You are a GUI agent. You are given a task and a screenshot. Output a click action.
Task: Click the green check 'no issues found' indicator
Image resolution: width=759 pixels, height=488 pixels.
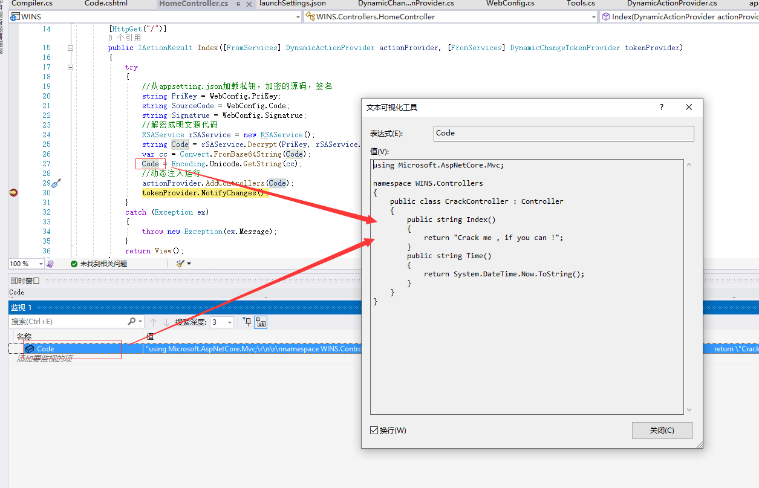(x=74, y=264)
